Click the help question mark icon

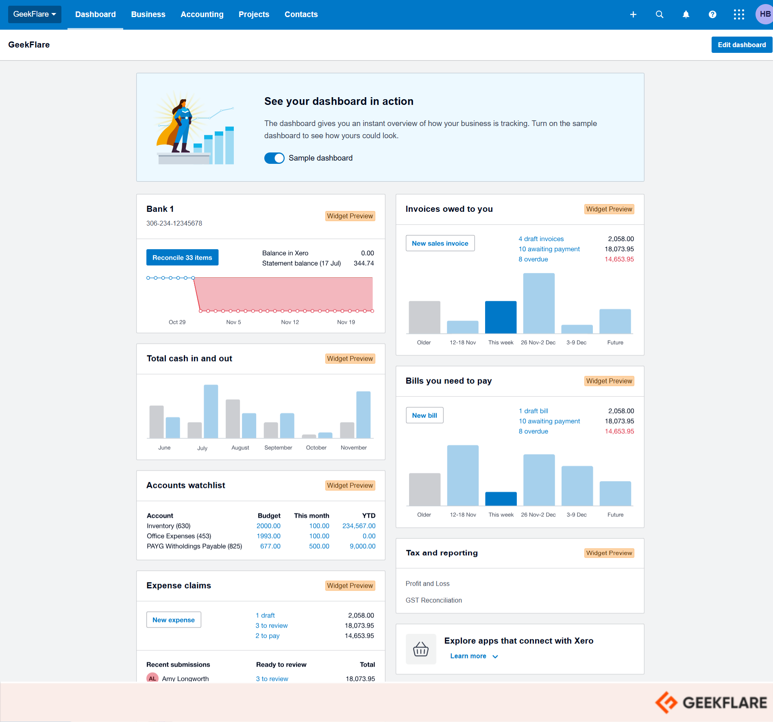coord(712,15)
